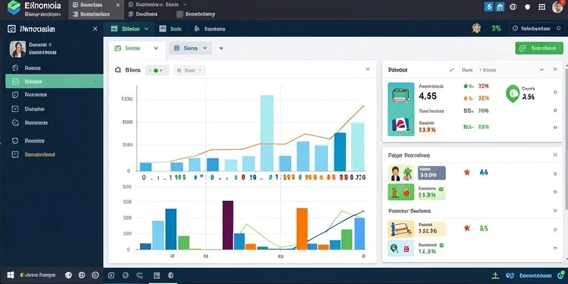Viewport: 568px width, 284px height.
Task: Click the circle icon of the fifth sidebar item
Action: [x=15, y=123]
